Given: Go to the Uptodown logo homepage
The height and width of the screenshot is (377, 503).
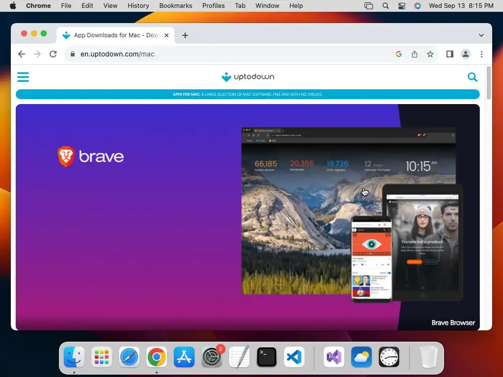Looking at the screenshot, I should pyautogui.click(x=248, y=77).
